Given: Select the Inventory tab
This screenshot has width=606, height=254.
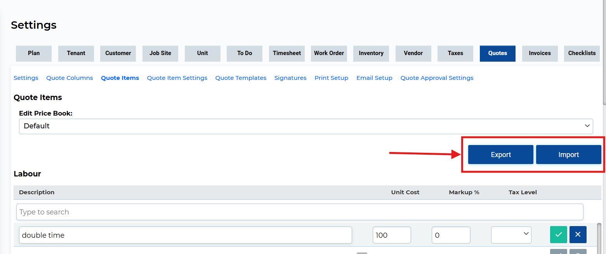Looking at the screenshot, I should coord(371,53).
